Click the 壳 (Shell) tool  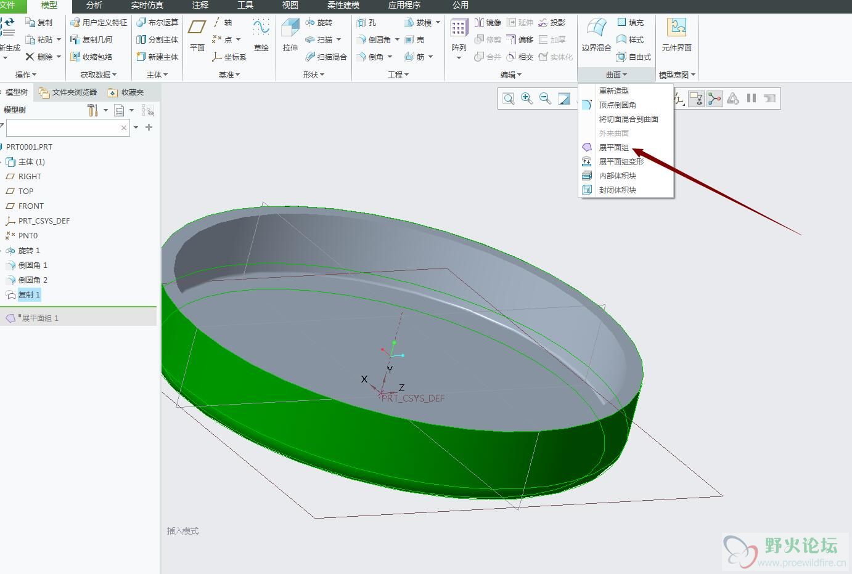coord(414,39)
